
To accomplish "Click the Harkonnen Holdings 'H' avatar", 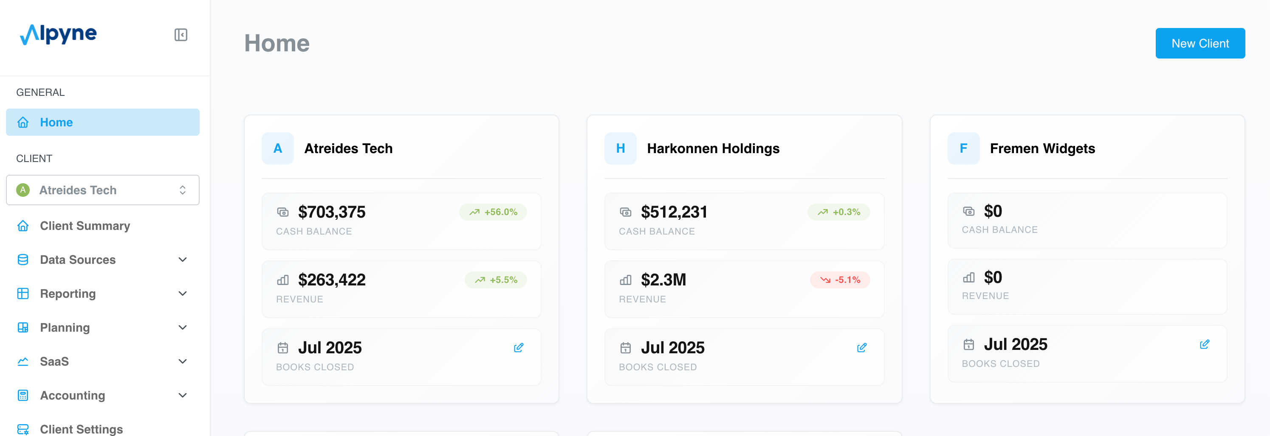I will tap(620, 148).
